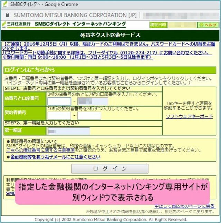Viewport: 221px width, 223px height.
Task: Click the SMBC favicon in title bar
Action: click(x=5, y=4)
